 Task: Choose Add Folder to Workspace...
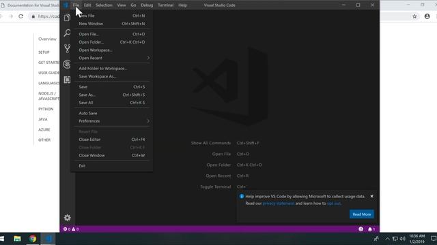(111, 68)
